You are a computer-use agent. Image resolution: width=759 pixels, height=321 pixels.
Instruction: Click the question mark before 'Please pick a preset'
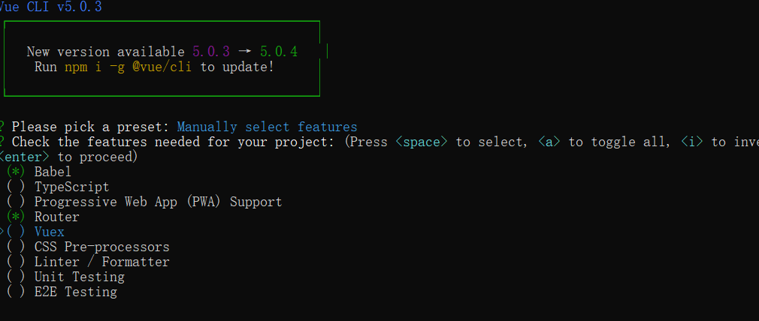pyautogui.click(x=3, y=127)
